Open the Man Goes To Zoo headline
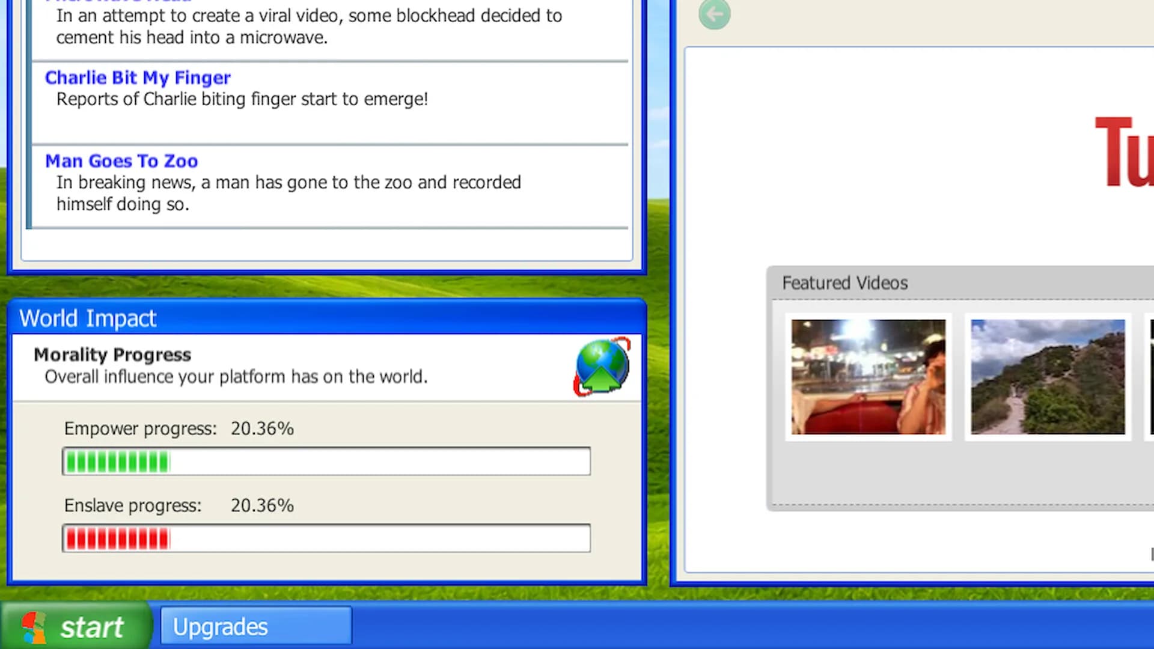 [121, 161]
